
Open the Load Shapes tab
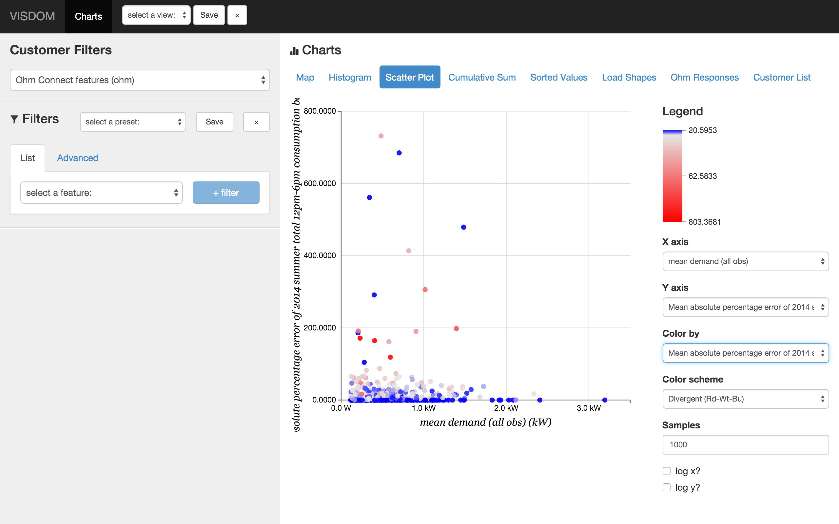tap(629, 77)
